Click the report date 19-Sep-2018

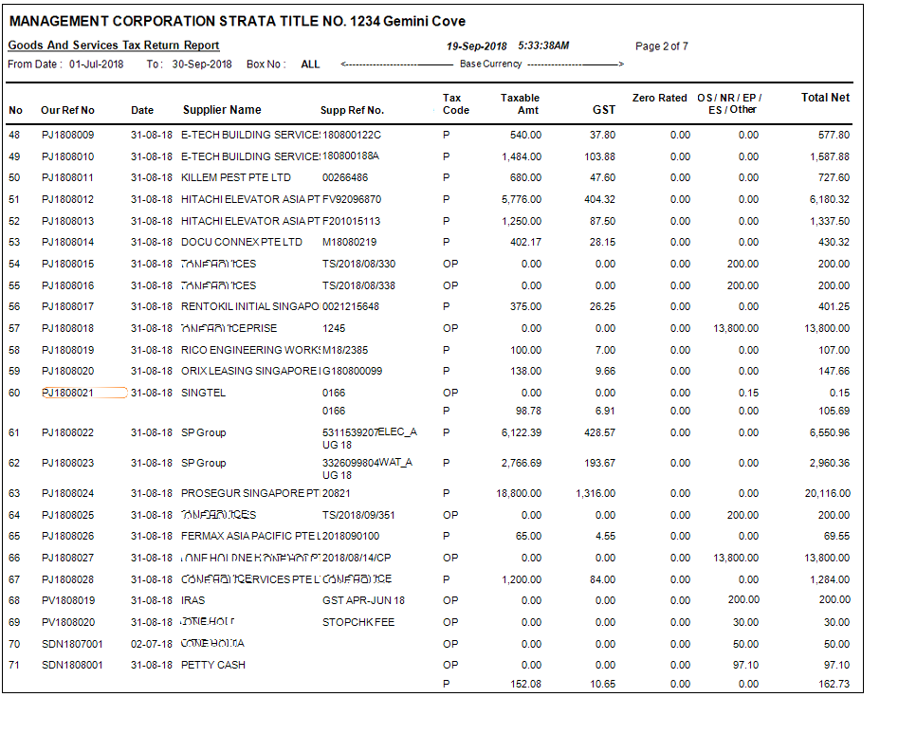[476, 46]
